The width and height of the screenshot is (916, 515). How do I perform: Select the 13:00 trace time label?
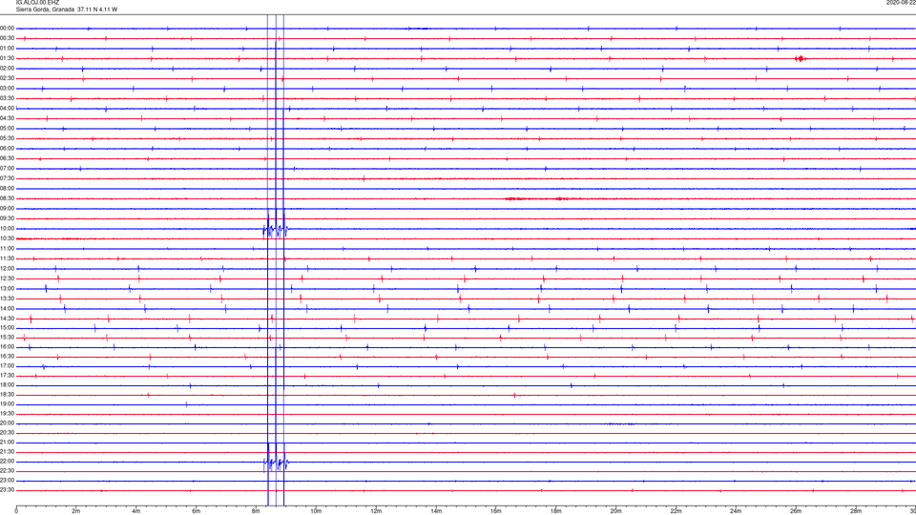[x=7, y=288]
